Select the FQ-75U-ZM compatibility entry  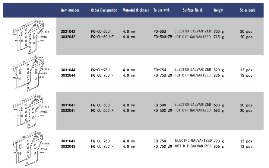pyautogui.click(x=163, y=75)
